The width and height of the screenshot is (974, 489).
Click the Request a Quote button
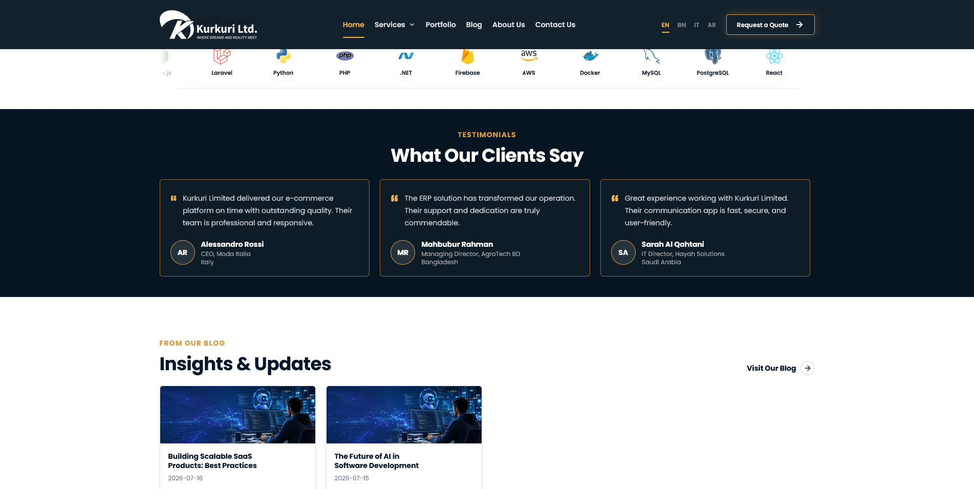[x=770, y=25]
